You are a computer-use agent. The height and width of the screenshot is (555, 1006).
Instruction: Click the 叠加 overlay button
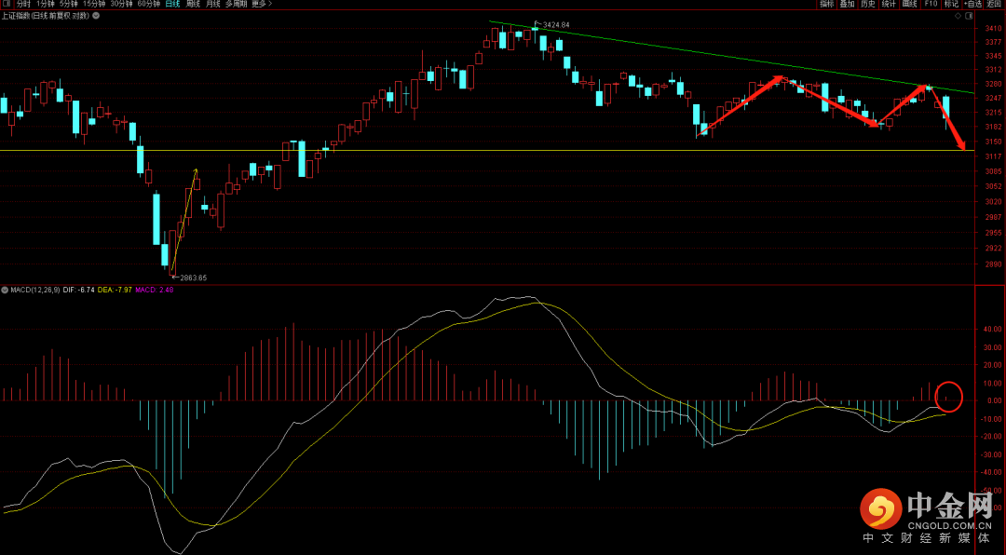pos(847,4)
